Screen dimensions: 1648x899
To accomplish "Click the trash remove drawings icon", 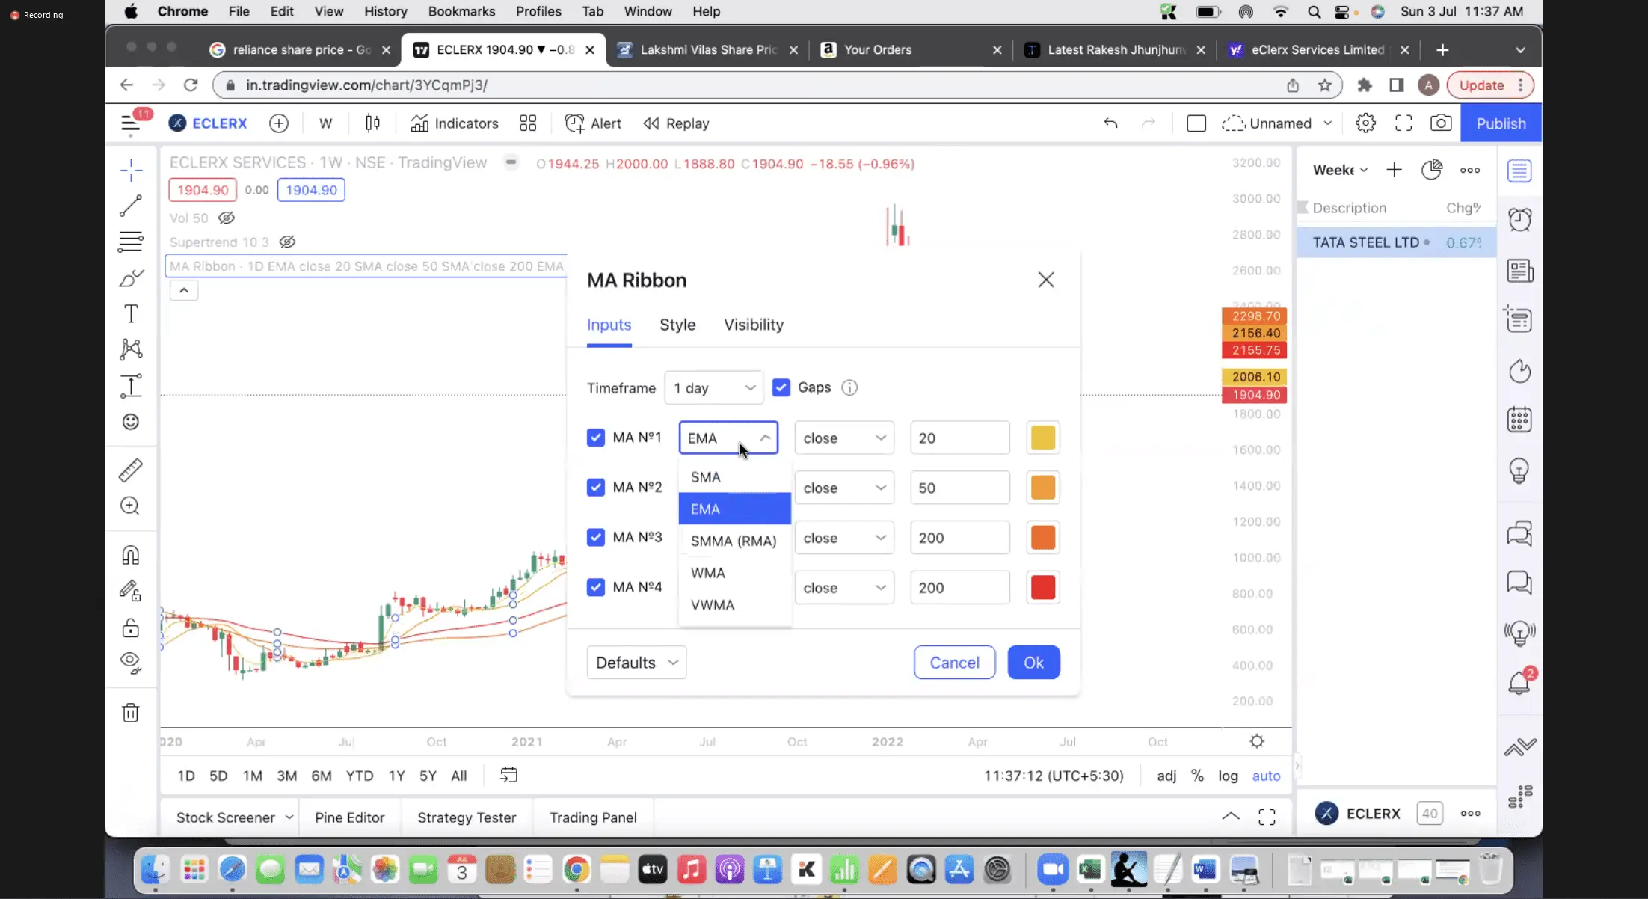I will 131,713.
